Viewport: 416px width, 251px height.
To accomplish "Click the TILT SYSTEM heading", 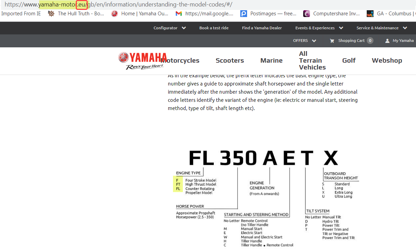I will (x=318, y=211).
